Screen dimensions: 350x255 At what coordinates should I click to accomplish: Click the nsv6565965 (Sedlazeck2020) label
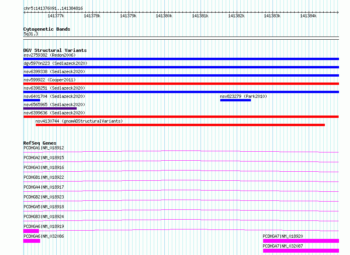tap(54, 105)
